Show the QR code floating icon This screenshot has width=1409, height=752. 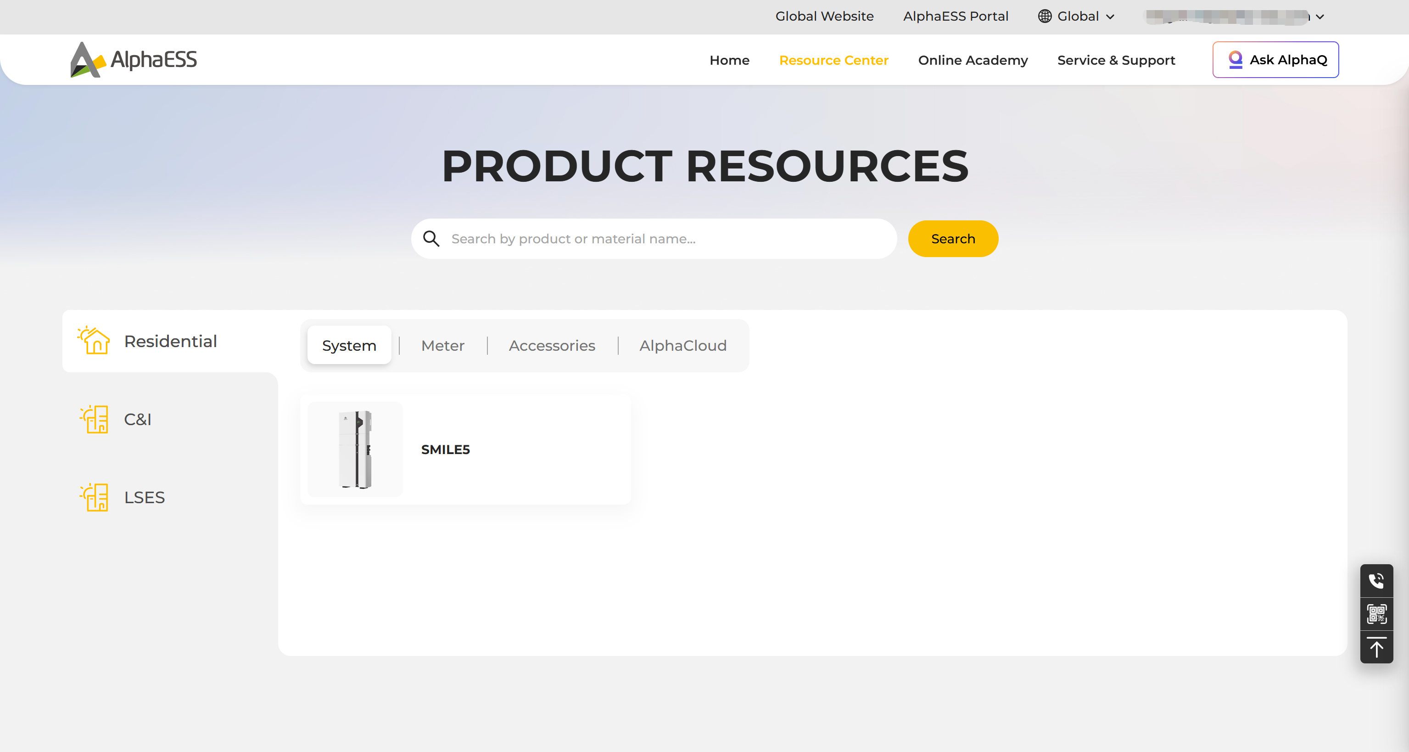[x=1376, y=613]
